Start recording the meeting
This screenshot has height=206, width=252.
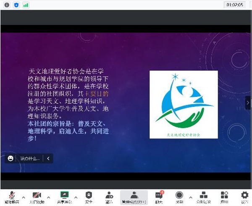179,195
